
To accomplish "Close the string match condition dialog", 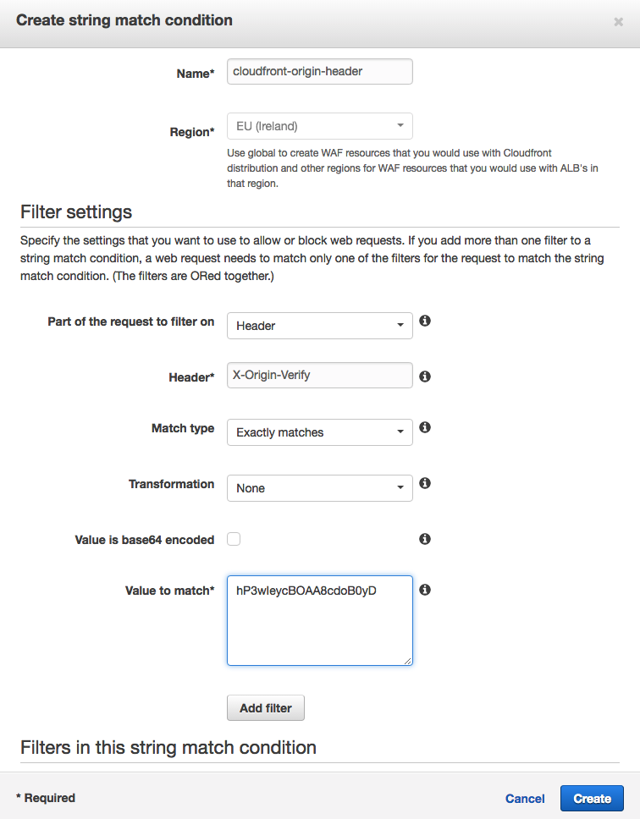I will 619,21.
